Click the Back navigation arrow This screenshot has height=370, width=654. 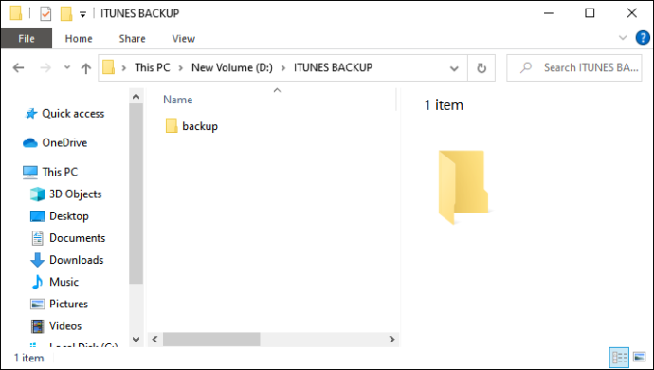click(18, 67)
